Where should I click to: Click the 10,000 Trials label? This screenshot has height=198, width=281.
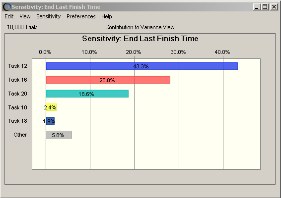22,27
